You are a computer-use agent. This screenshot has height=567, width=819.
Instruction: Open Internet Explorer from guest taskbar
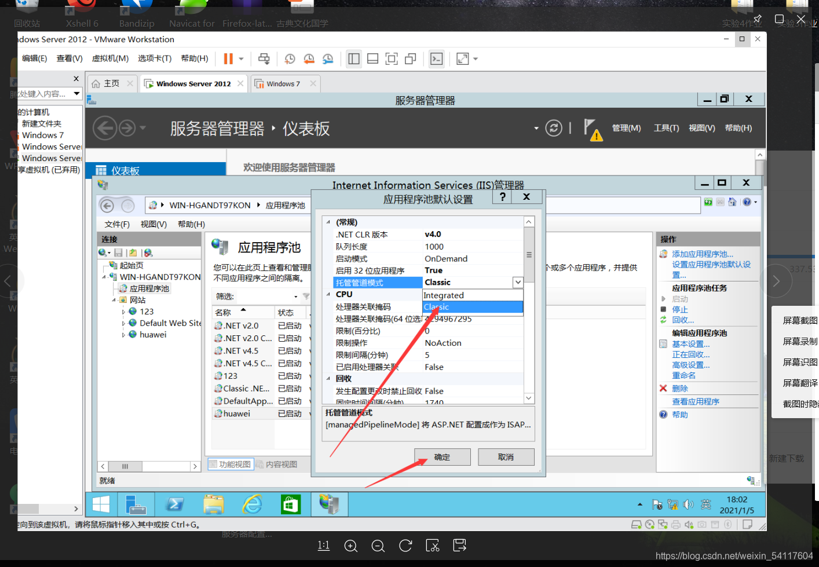coord(252,504)
